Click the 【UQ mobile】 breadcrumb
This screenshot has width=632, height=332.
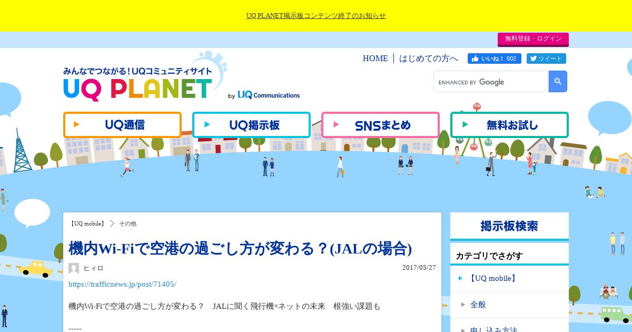(87, 223)
